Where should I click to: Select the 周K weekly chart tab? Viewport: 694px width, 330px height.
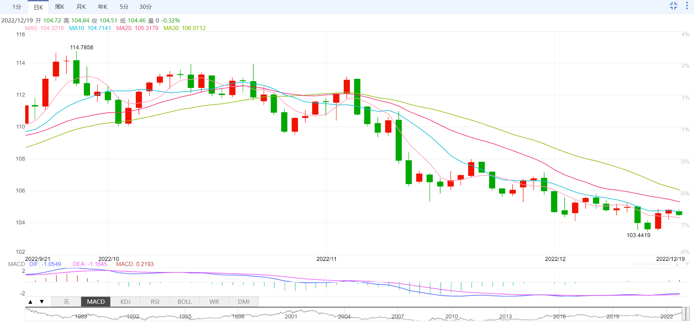[60, 7]
